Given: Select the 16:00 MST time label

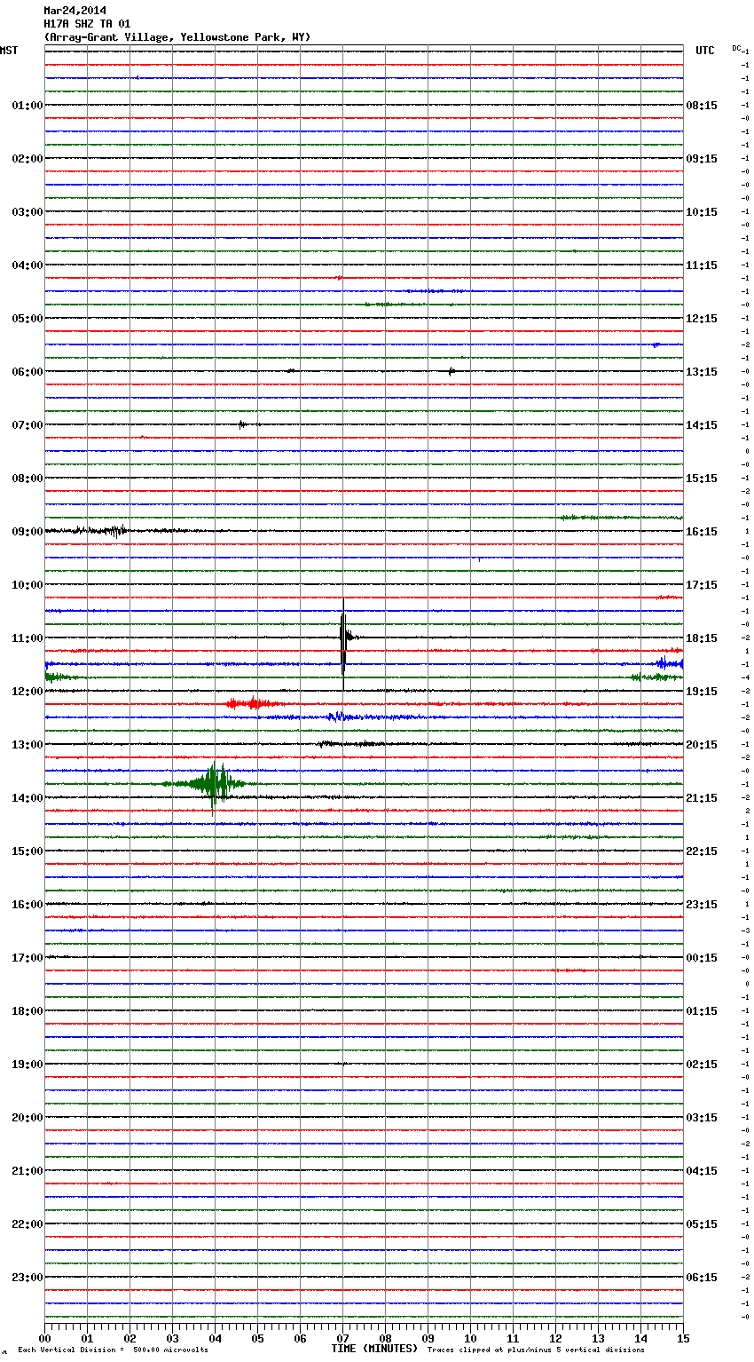Looking at the screenshot, I should (27, 905).
